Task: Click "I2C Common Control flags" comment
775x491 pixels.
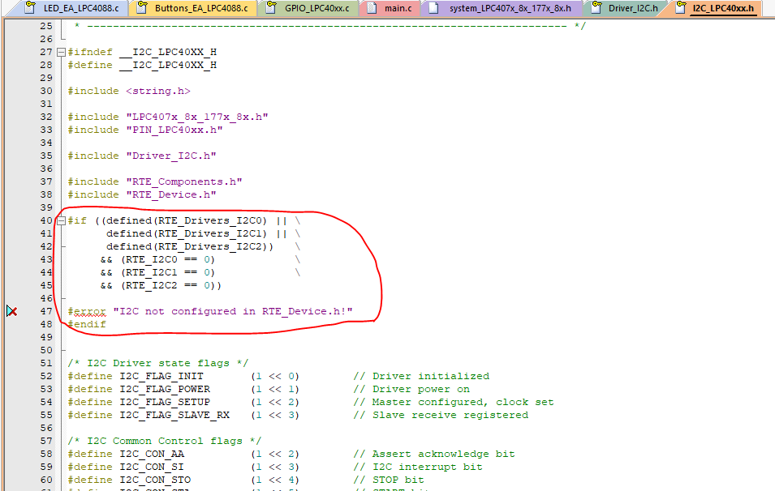Action: 165,441
